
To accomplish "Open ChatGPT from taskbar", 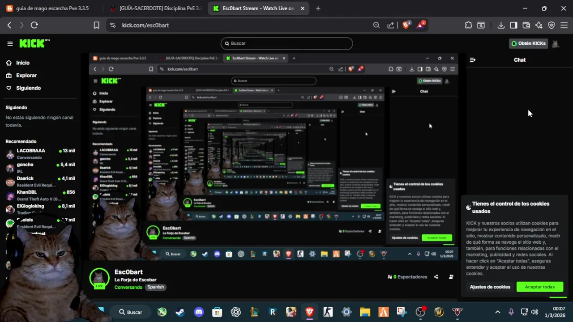I will pyautogui.click(x=236, y=312).
